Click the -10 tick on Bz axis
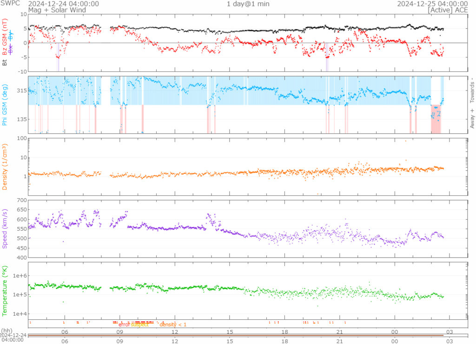 click(x=23, y=71)
